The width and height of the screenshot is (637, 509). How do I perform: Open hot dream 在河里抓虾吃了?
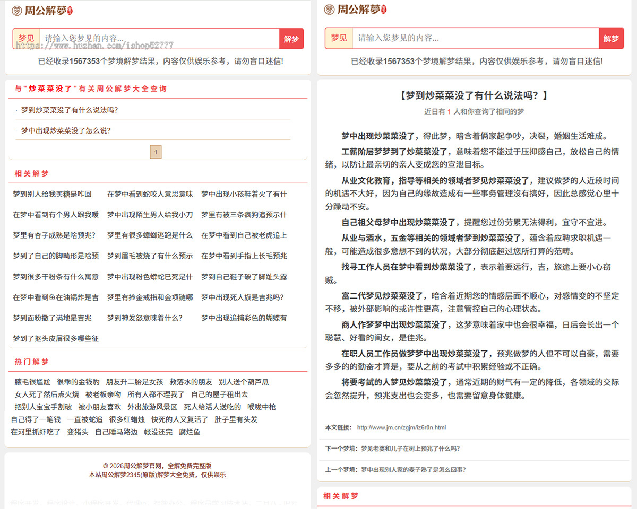click(x=36, y=432)
